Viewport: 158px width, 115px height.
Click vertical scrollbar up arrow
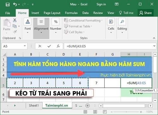pos(155,54)
